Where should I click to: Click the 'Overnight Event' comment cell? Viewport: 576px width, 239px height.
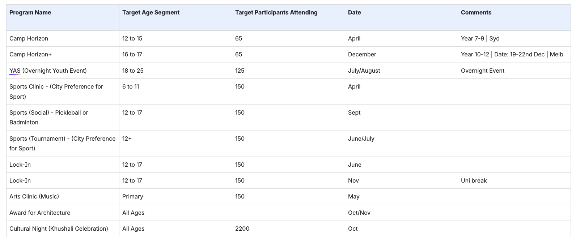click(482, 71)
